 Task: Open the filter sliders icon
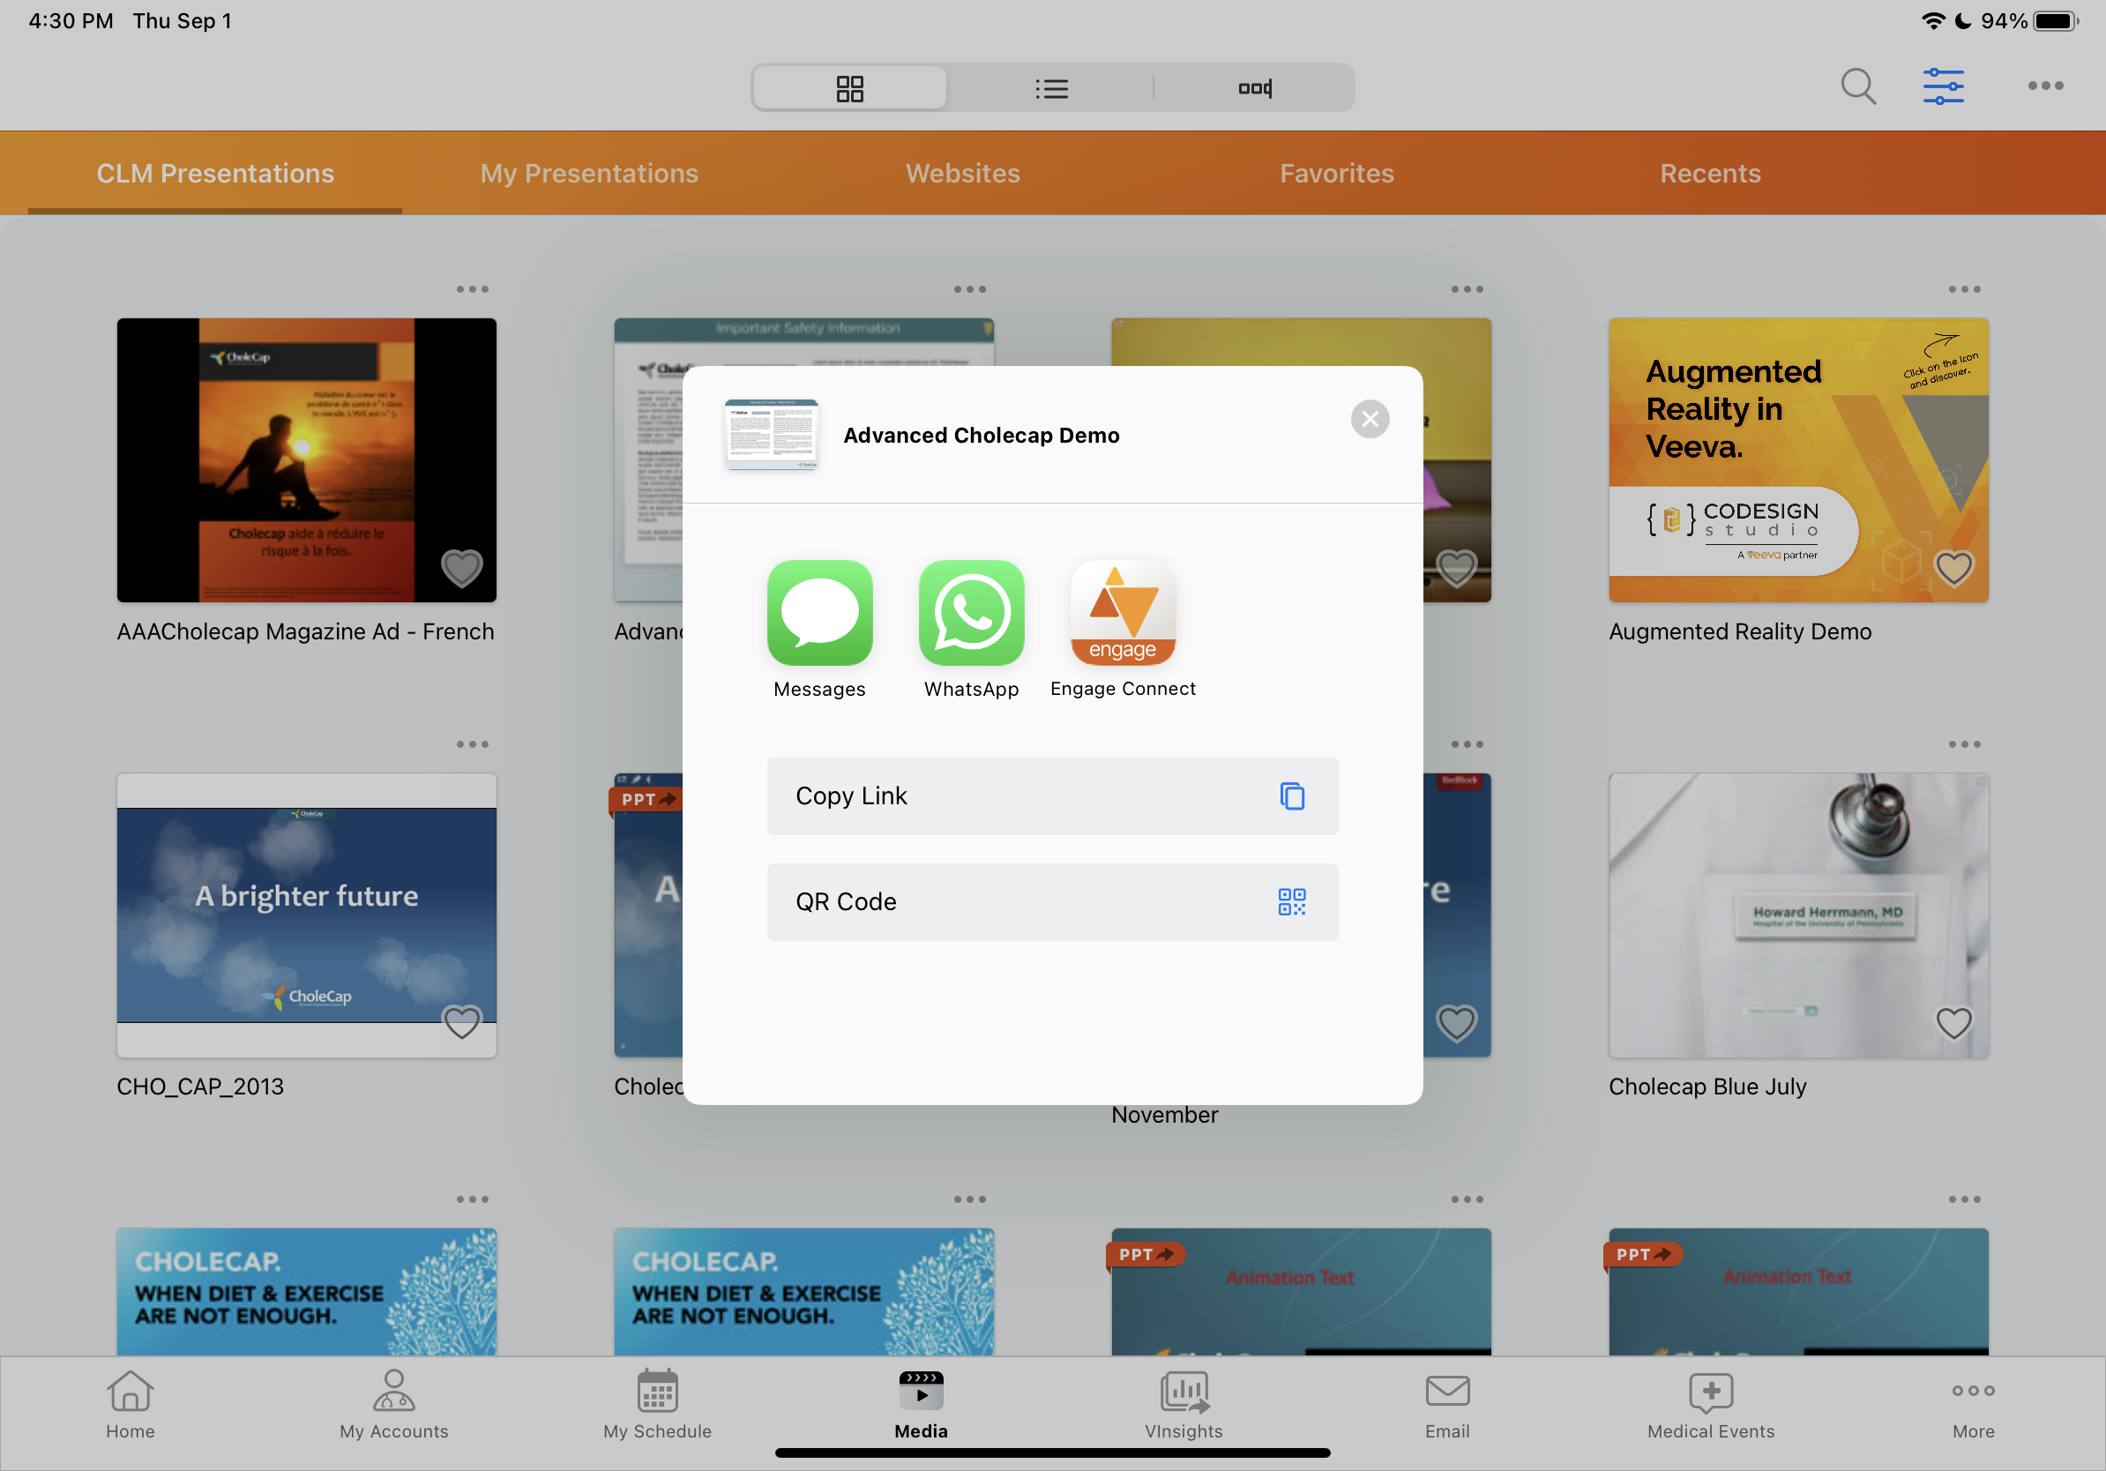tap(1943, 87)
